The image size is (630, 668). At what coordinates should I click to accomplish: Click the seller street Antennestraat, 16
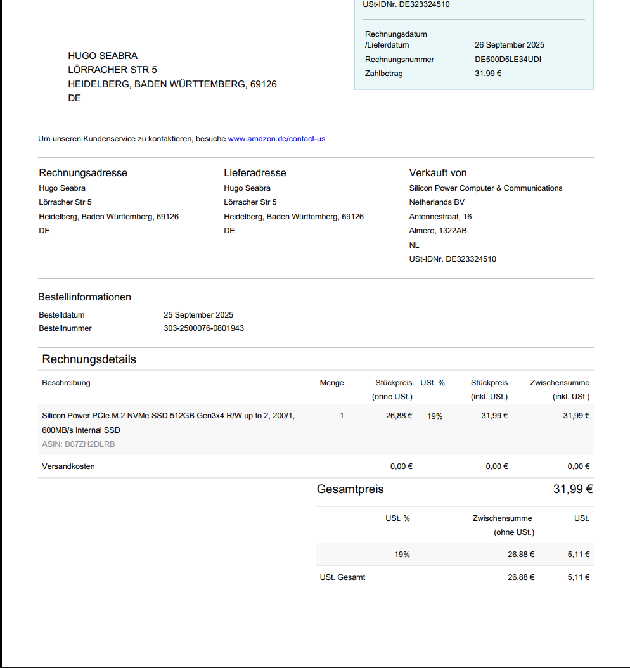point(440,217)
